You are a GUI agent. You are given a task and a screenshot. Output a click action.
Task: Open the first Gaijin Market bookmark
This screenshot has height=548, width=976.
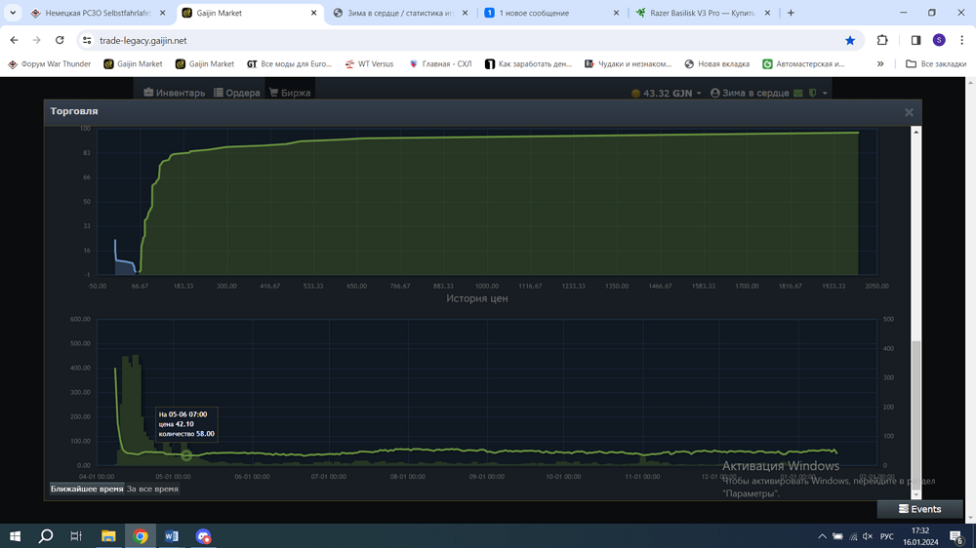coord(133,64)
